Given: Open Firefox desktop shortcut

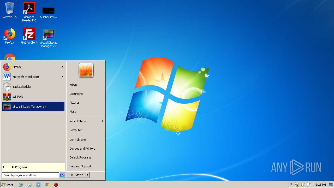Looking at the screenshot, I should (x=9, y=36).
